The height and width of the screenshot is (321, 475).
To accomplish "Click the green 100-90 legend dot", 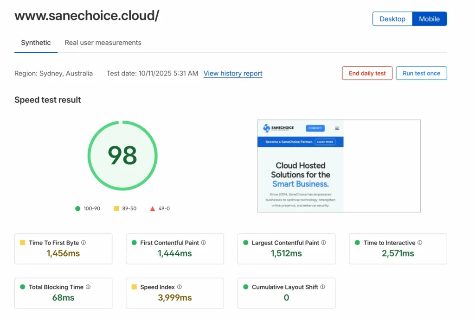I will point(77,208).
